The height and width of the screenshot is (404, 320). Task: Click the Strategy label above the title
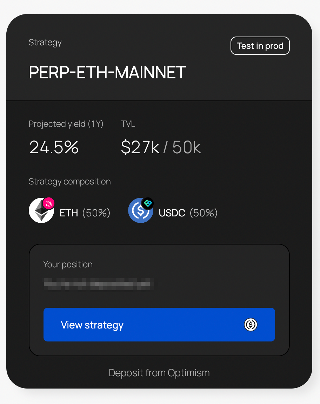pyautogui.click(x=45, y=43)
